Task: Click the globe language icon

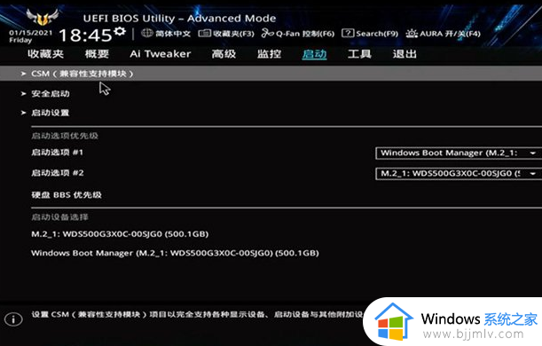Action: tap(147, 33)
